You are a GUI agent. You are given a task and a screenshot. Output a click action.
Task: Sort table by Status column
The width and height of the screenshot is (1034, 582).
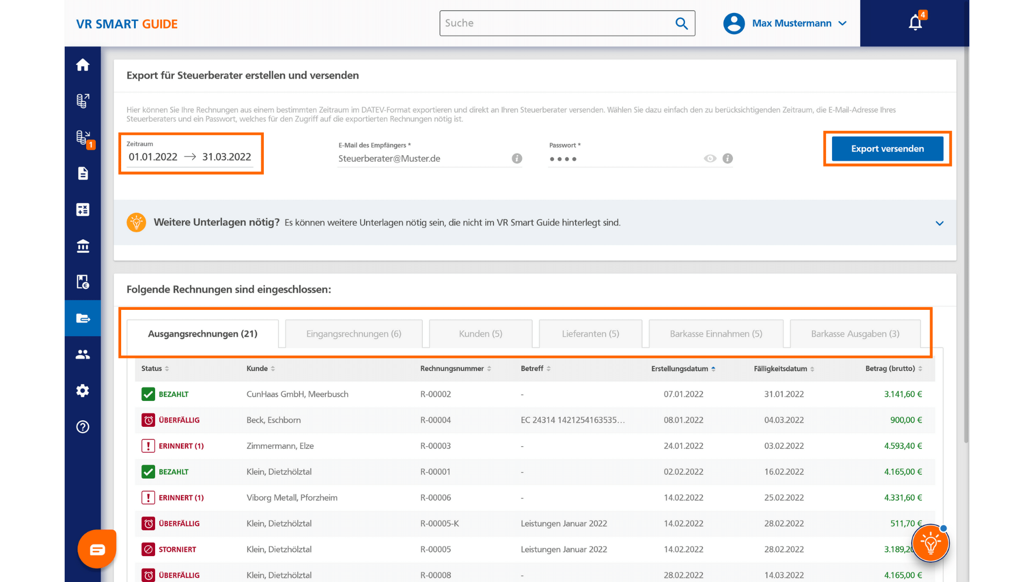[x=155, y=369]
